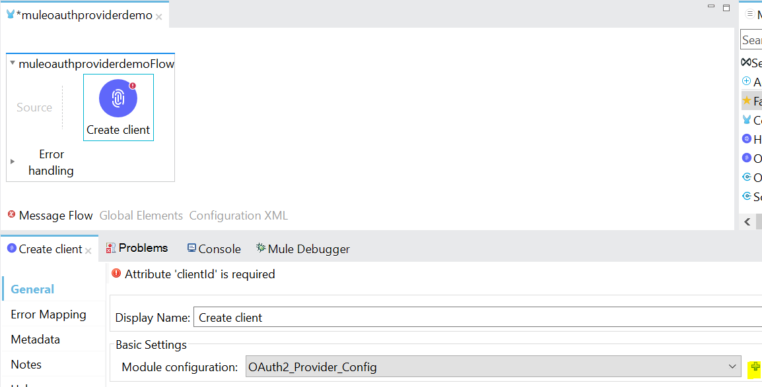Collapse the muleoauthproviderdemoFlow flow
This screenshot has width=762, height=387.
[x=13, y=63]
